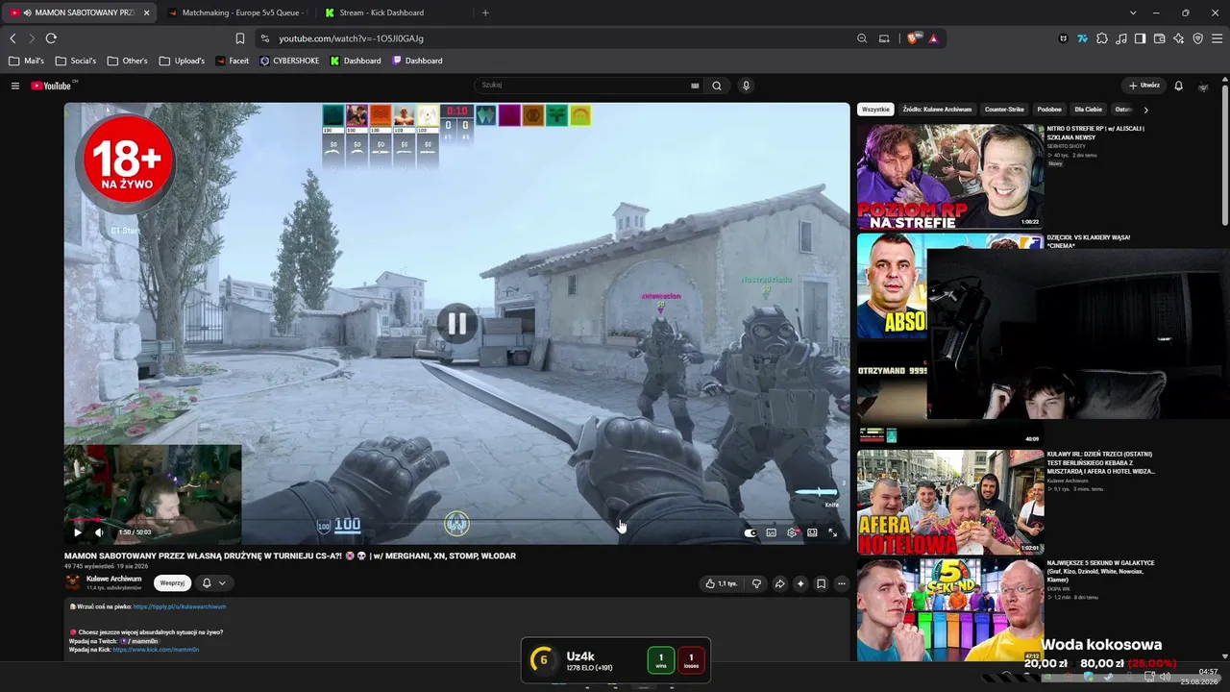Select the Dla Ciebie filter chip

pos(1089,110)
